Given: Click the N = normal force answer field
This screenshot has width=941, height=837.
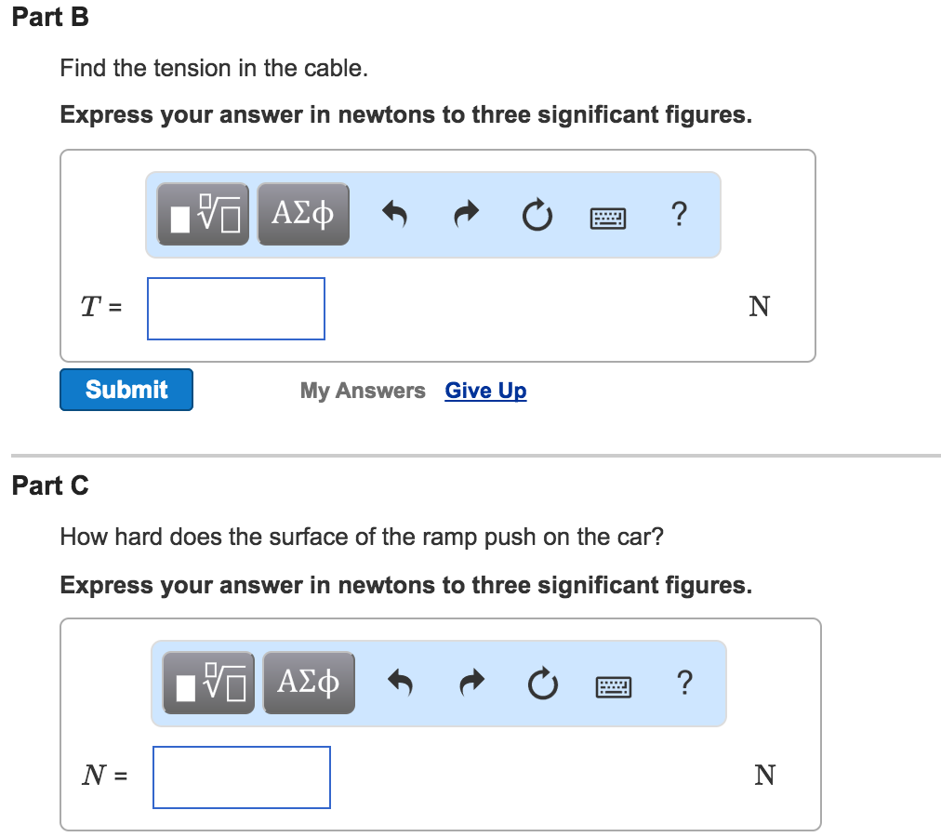Looking at the screenshot, I should pyautogui.click(x=242, y=777).
